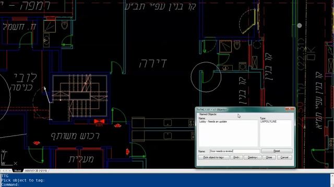Select the toilet symbol in the right bathroom
This screenshot has width=334, height=187.
pyautogui.click(x=237, y=45)
